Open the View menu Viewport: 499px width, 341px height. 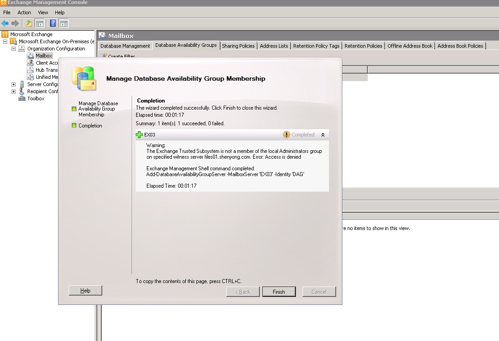point(43,12)
